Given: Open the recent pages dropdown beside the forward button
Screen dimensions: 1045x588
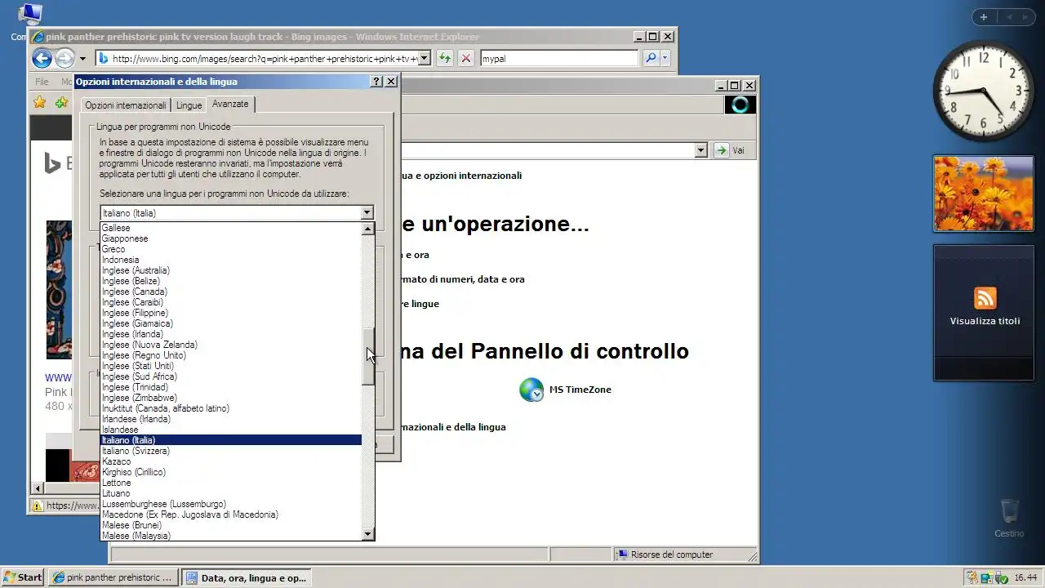Looking at the screenshot, I should 82,59.
